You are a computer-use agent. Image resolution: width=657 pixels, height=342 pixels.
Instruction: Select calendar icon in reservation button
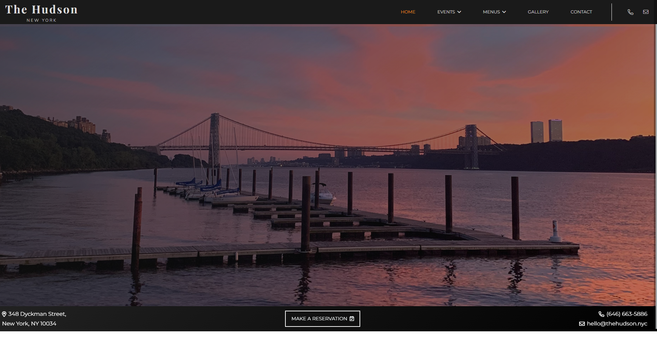(x=352, y=319)
